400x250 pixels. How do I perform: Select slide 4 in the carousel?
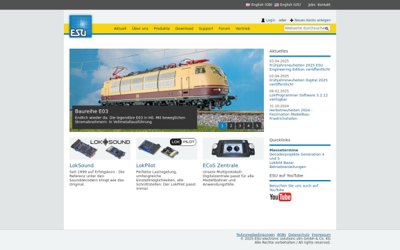point(249,125)
